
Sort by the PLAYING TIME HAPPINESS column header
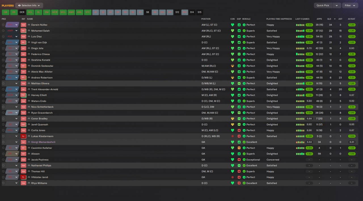point(279,19)
